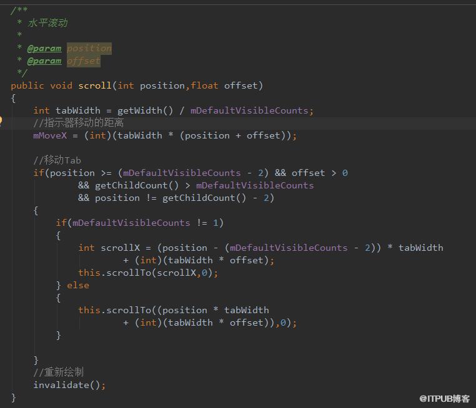Viewport: 476px width, 408px height.
Task: Click the Javadoc comment text "水平滚动"
Action: coord(48,23)
